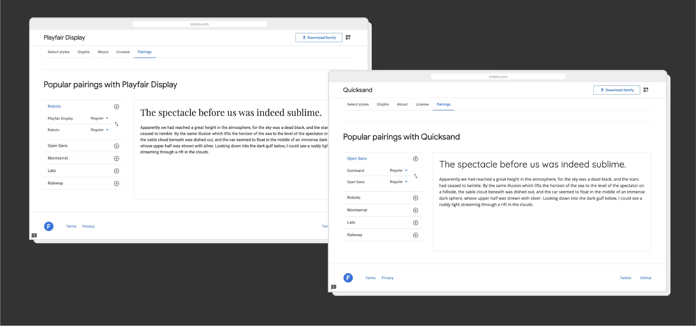Viewport: 696px width, 326px height.
Task: Switch to the Glyphs tab on Playfair Display
Action: coord(83,52)
